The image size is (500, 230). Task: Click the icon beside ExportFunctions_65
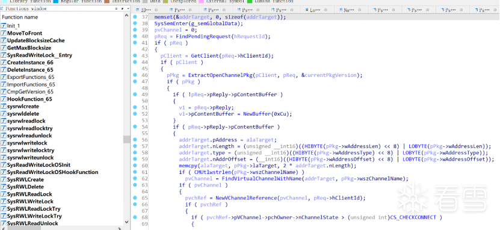click(4, 77)
